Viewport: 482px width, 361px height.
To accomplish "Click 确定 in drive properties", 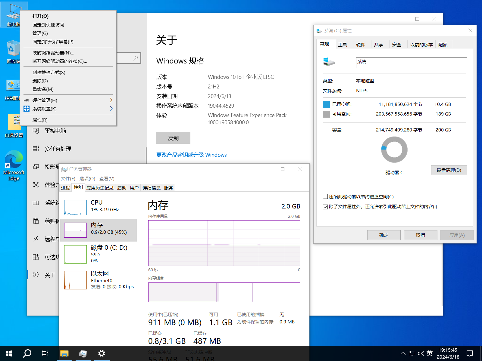I will click(x=384, y=235).
